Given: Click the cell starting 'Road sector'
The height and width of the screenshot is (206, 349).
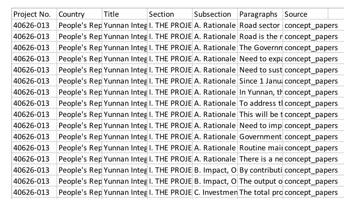Looking at the screenshot, I should (260, 25).
